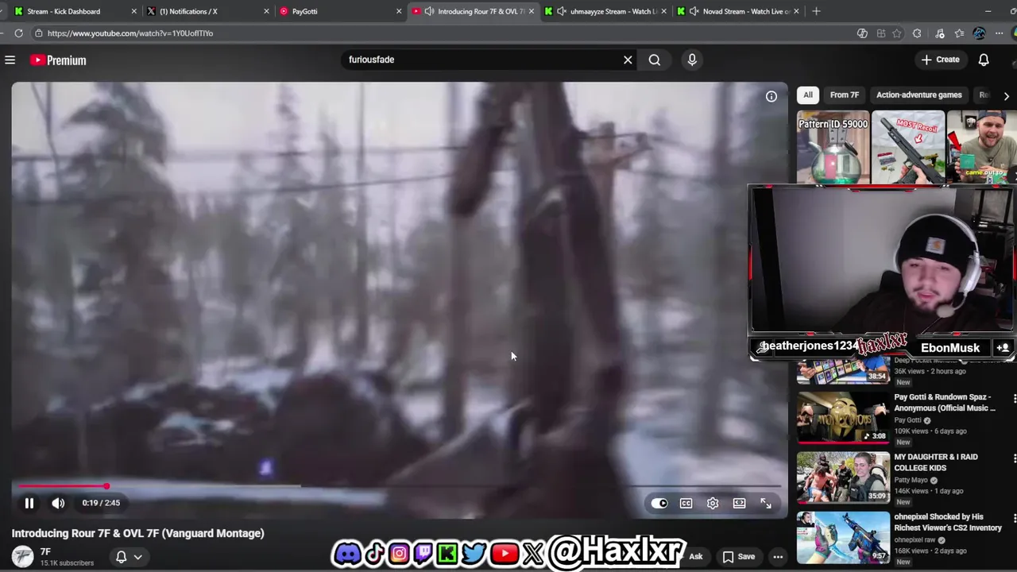Close the Stream - Kick Dashboard tab
Image resolution: width=1017 pixels, height=572 pixels.
[x=133, y=11]
